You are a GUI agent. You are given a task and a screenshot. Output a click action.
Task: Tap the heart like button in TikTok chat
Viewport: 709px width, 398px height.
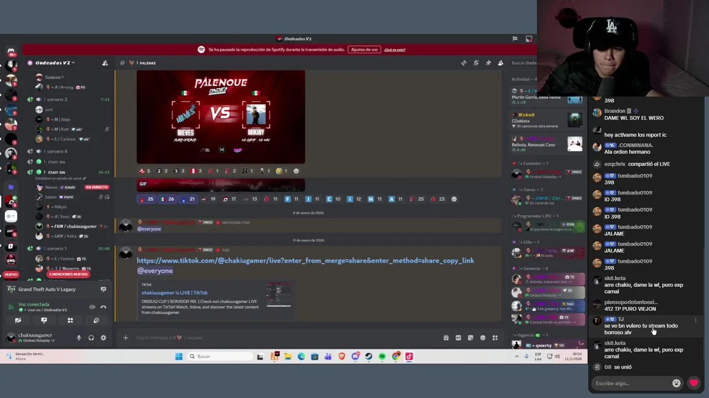point(694,383)
